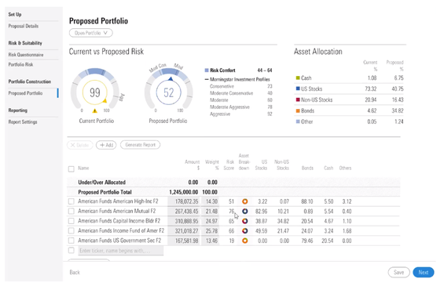Edit the 25.78 weight cell
This screenshot has width=444, height=286.
(x=210, y=231)
